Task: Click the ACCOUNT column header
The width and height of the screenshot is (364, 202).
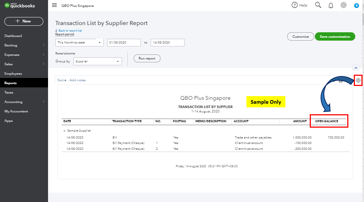Action: coord(241,121)
